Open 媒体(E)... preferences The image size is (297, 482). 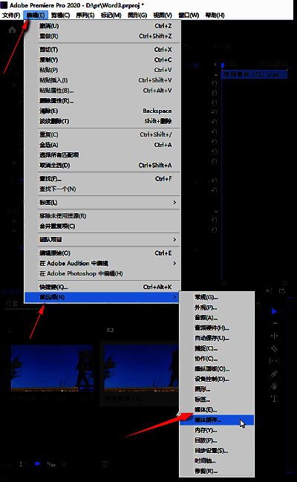click(217, 410)
